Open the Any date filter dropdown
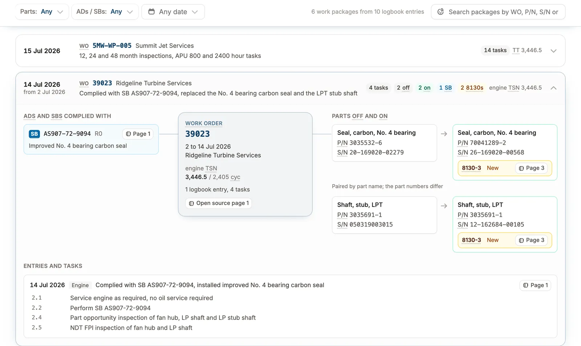This screenshot has width=581, height=346. pos(173,12)
